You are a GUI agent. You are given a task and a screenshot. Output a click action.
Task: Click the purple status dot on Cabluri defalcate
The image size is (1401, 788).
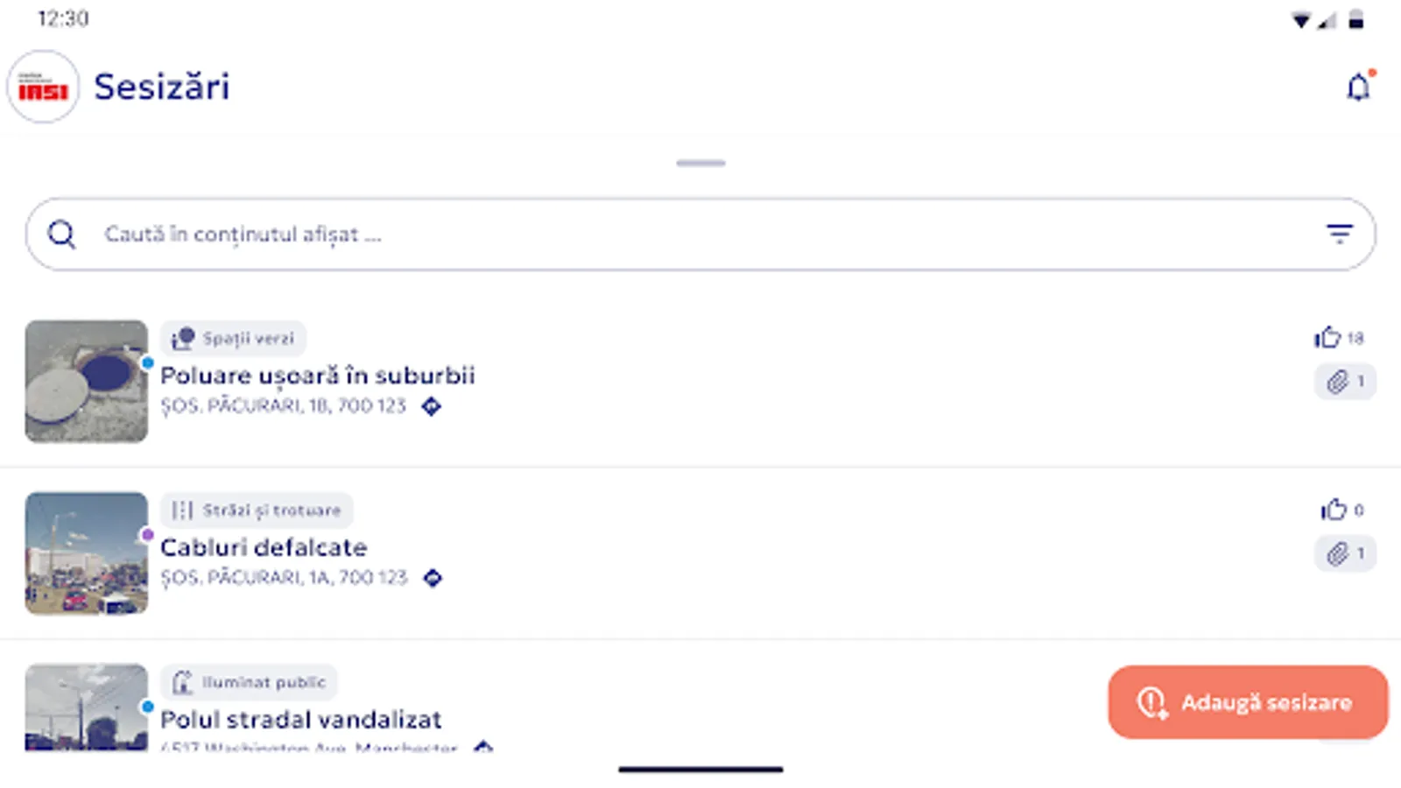point(148,532)
